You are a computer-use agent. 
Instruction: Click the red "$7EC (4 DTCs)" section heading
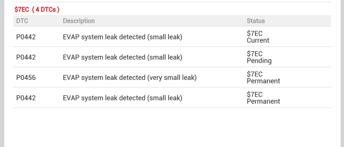37,10
